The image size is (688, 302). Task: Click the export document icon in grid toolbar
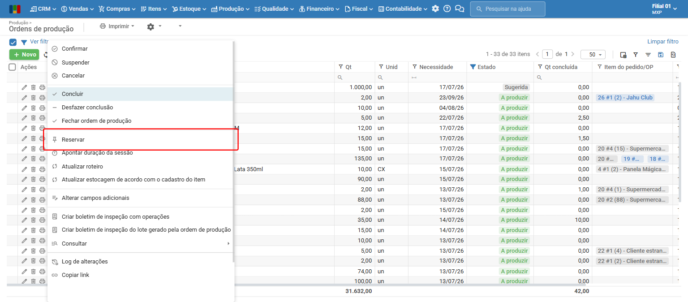point(673,55)
